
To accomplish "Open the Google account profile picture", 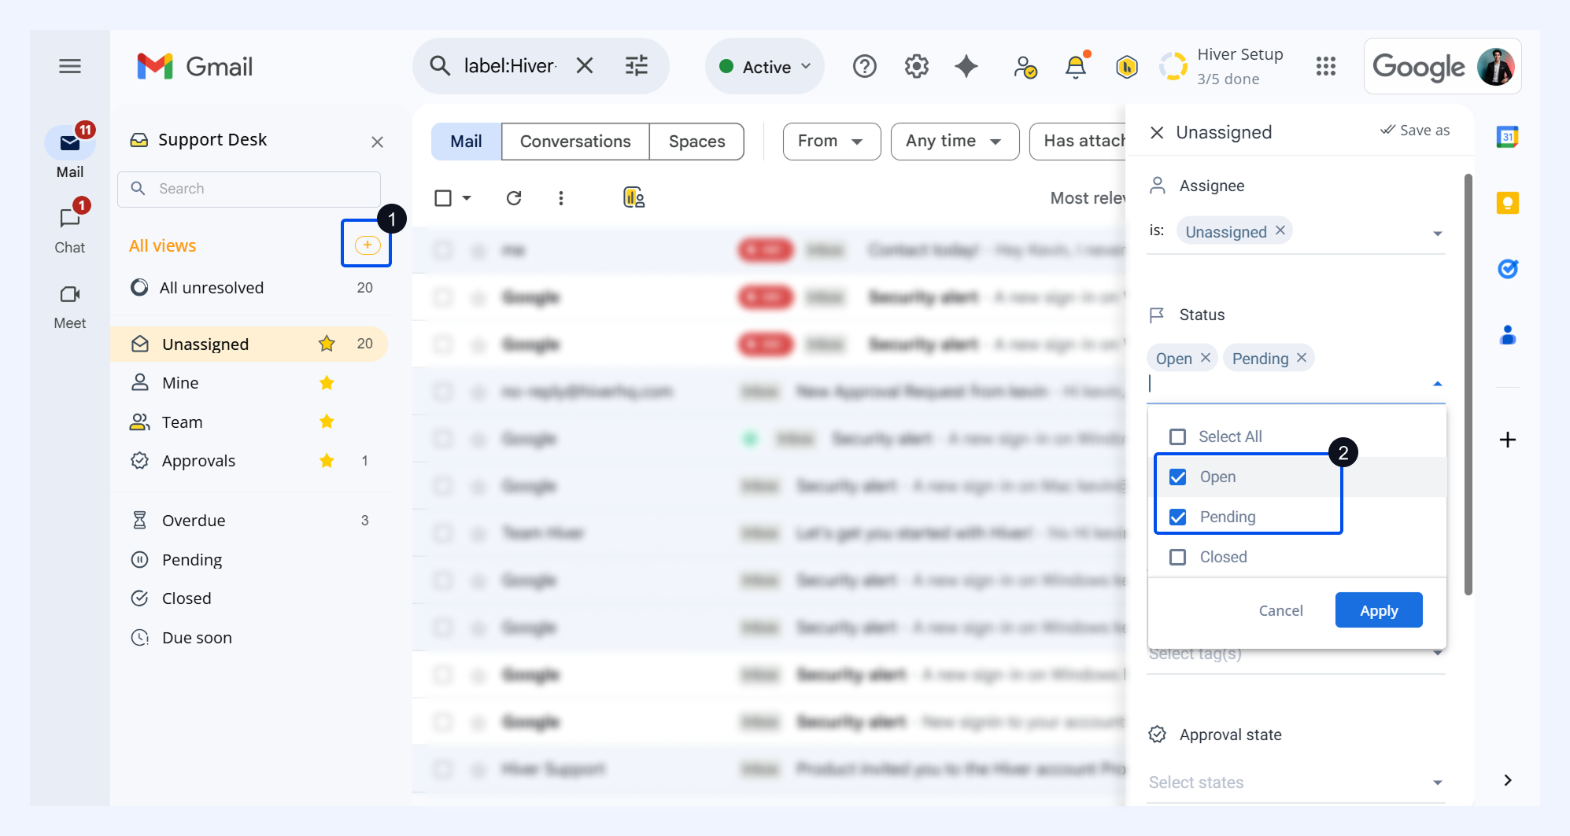I will coord(1495,67).
